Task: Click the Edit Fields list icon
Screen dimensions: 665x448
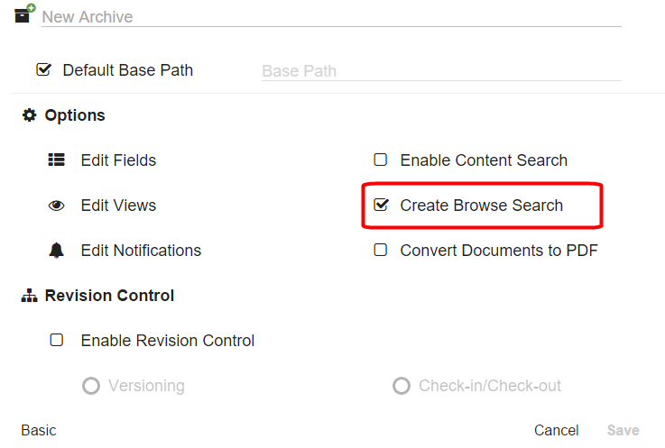Action: tap(57, 160)
